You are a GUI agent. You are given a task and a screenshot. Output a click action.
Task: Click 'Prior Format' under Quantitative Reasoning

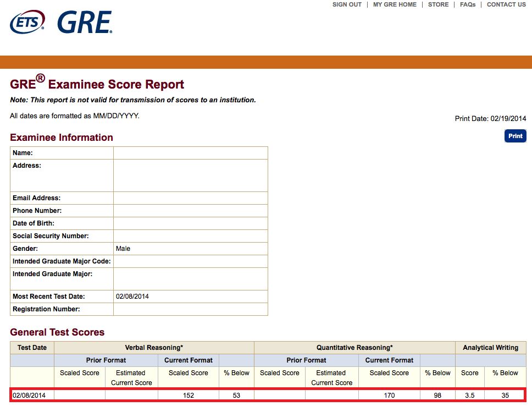click(306, 360)
